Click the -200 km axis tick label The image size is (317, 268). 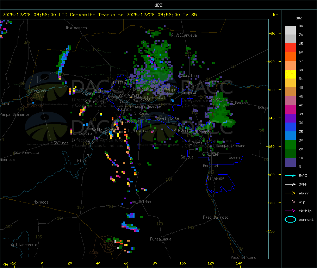(271, 203)
